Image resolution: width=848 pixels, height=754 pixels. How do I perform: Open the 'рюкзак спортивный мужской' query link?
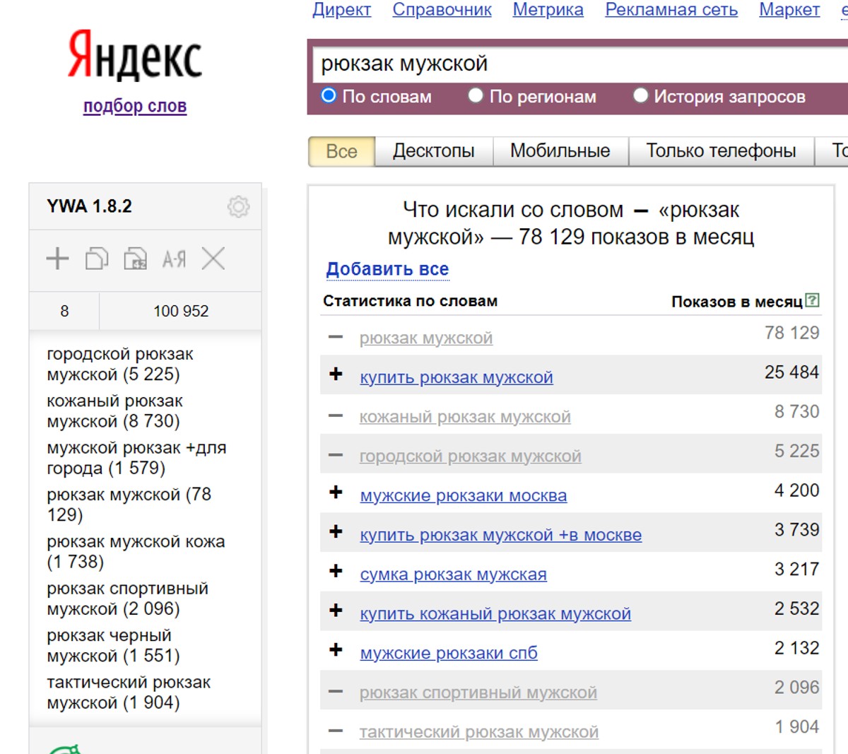(478, 693)
